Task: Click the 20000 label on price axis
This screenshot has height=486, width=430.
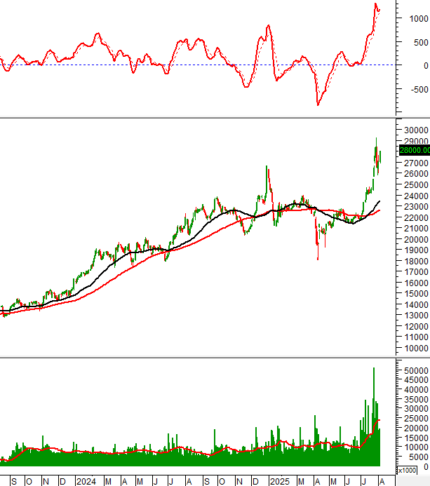Action: (x=417, y=240)
